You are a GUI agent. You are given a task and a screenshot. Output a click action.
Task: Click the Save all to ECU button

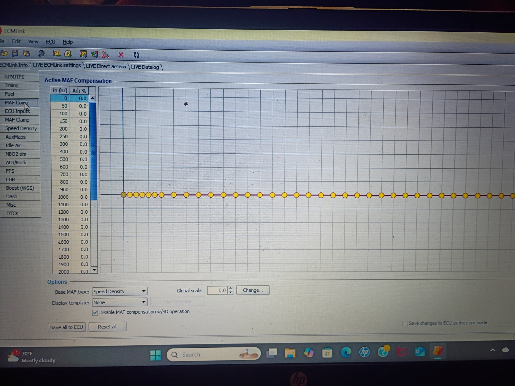[67, 327]
